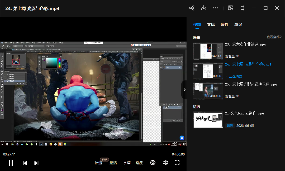Image resolution: width=285 pixels, height=171 pixels.
Task: Switch to the 笔记 tab
Action: [x=238, y=25]
